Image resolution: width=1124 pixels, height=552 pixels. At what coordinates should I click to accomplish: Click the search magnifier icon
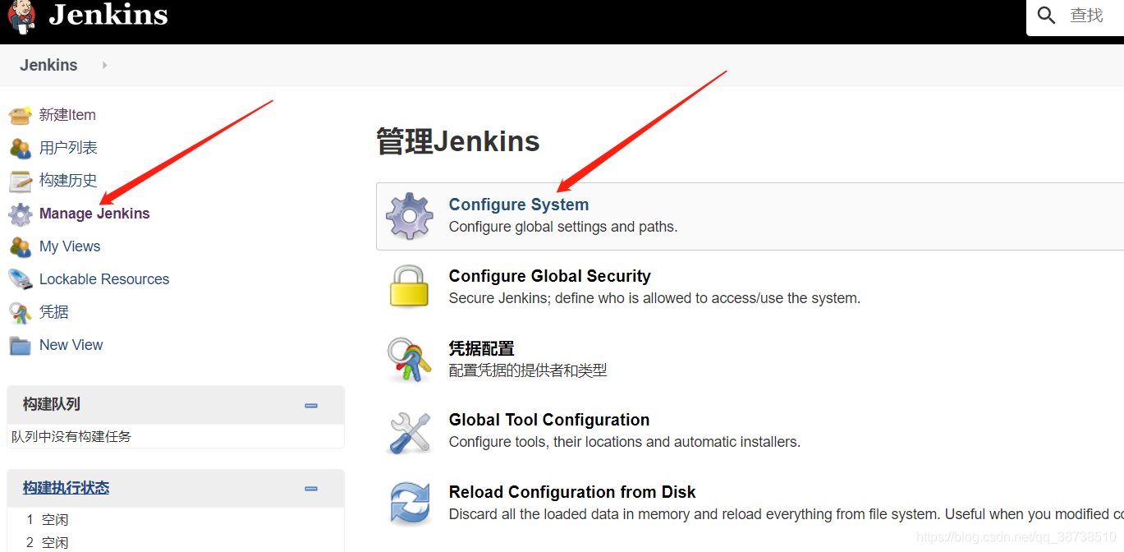pos(1045,15)
